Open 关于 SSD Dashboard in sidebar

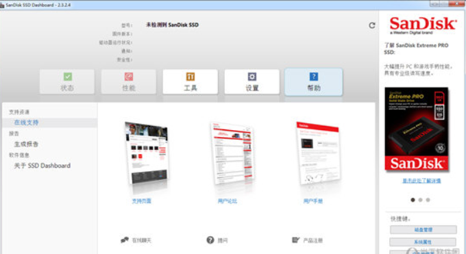tap(42, 166)
